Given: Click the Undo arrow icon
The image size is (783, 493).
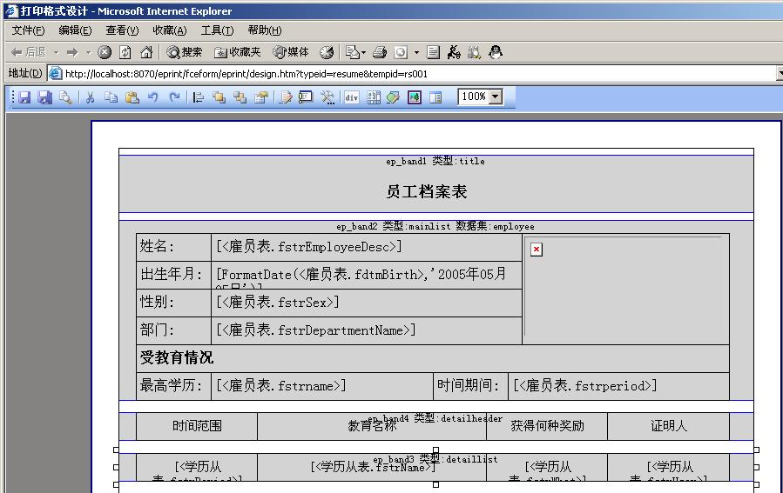Looking at the screenshot, I should tap(152, 97).
